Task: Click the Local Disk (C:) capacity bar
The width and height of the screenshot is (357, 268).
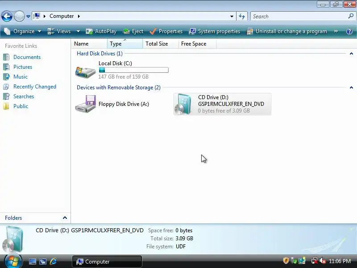Action: (133, 70)
